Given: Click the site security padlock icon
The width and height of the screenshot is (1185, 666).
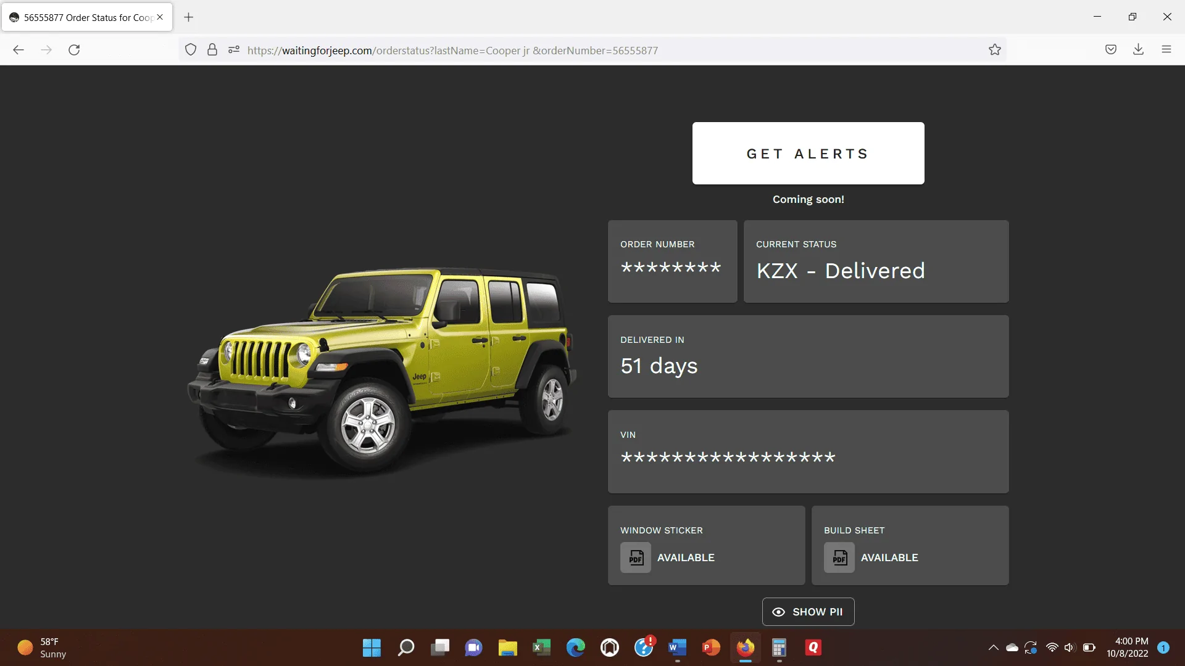Looking at the screenshot, I should pos(212,50).
